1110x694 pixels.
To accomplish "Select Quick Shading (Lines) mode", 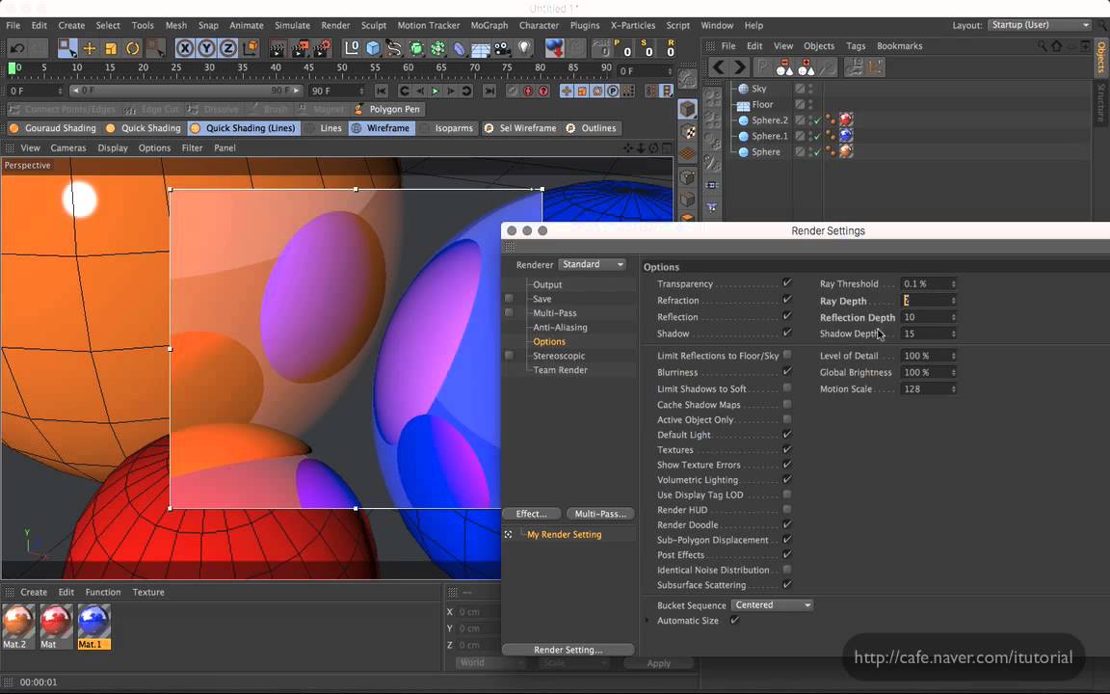I will [243, 128].
